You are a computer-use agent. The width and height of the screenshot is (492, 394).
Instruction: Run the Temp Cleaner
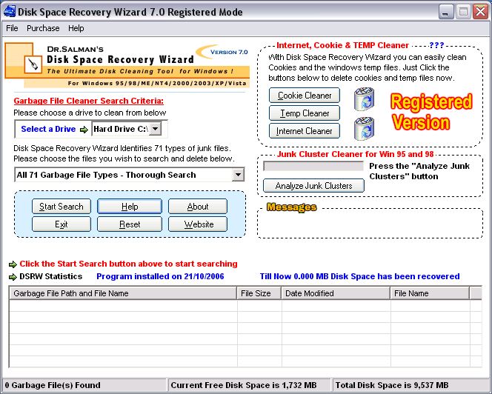(305, 113)
